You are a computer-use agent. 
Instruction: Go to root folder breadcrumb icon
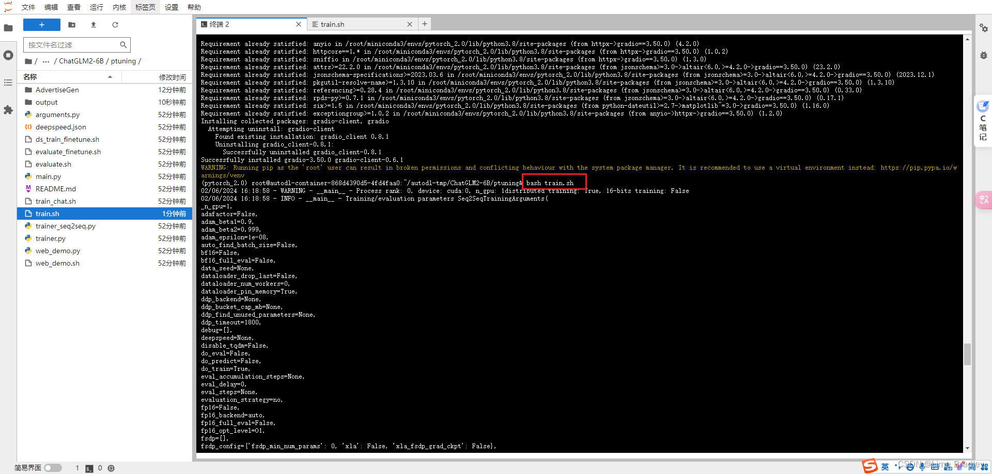coord(28,61)
